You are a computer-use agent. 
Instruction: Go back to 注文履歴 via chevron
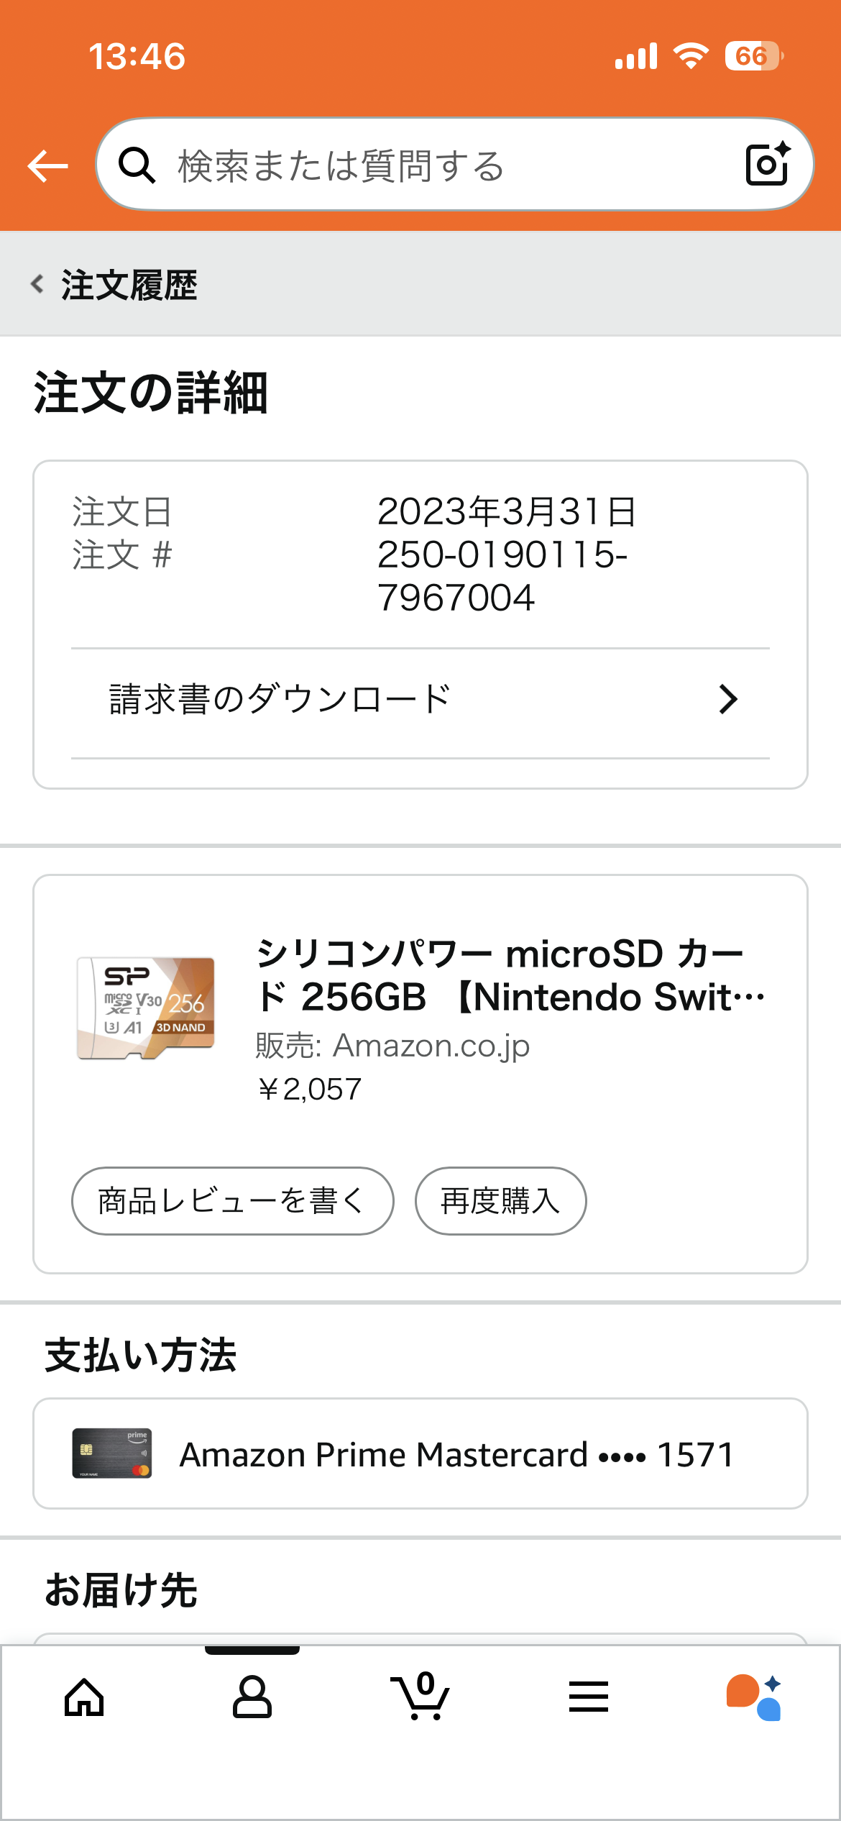[37, 284]
